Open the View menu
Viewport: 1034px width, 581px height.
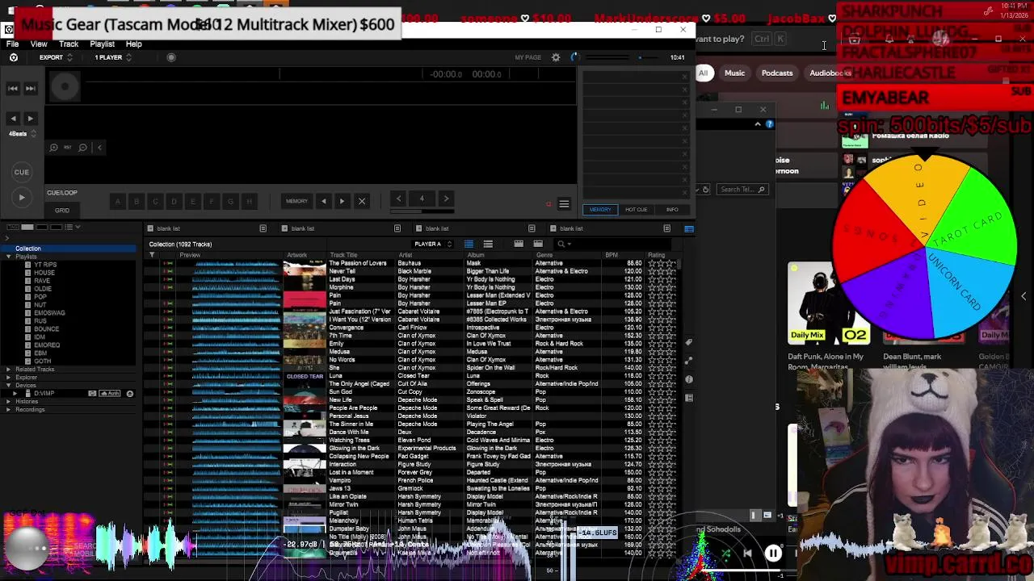[39, 44]
